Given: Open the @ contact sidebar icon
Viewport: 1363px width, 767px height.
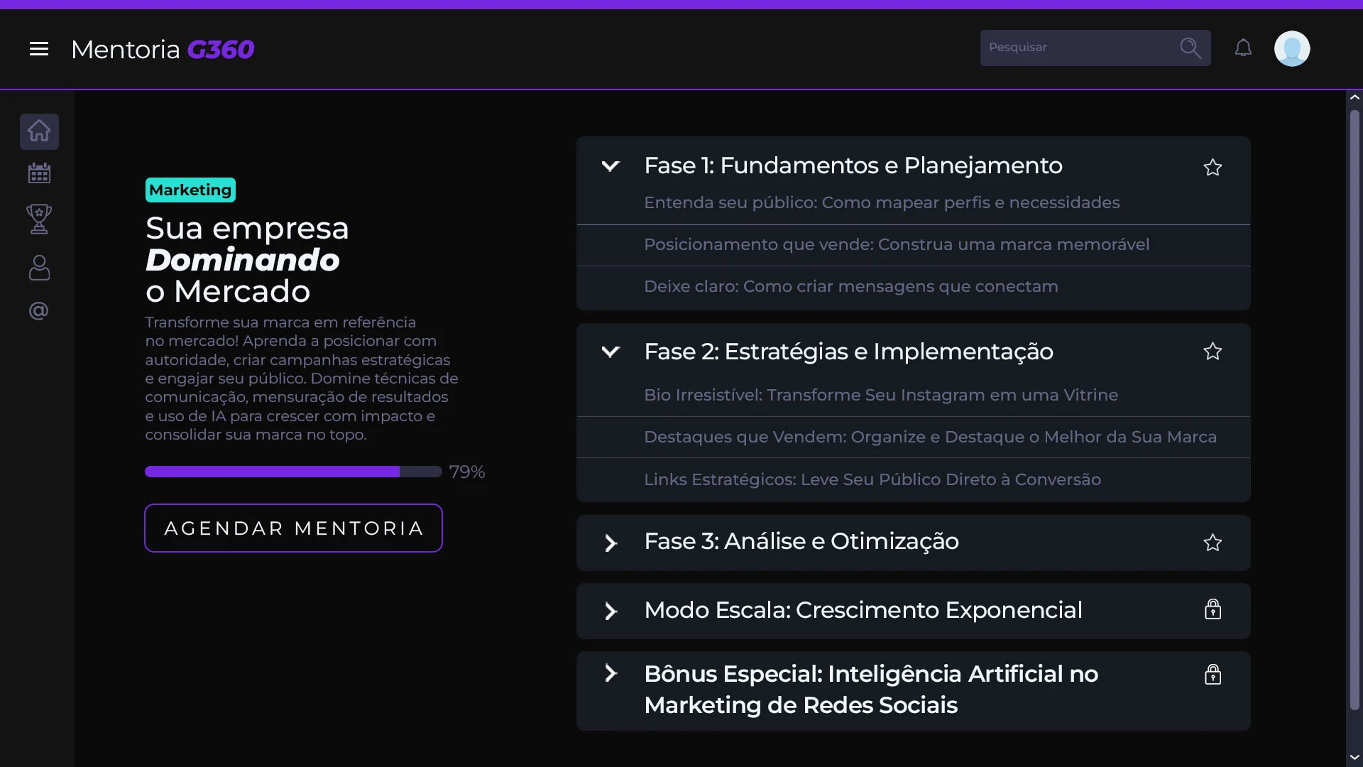Looking at the screenshot, I should click(x=39, y=311).
